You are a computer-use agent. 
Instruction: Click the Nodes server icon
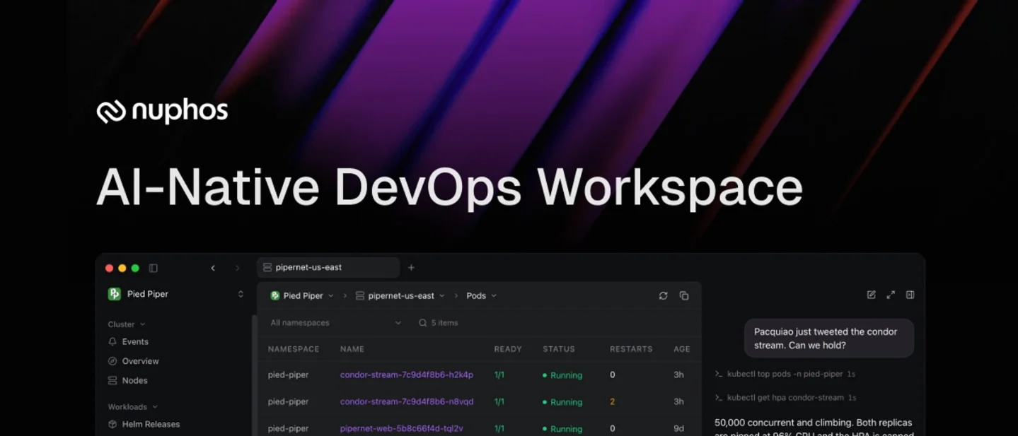click(x=112, y=381)
